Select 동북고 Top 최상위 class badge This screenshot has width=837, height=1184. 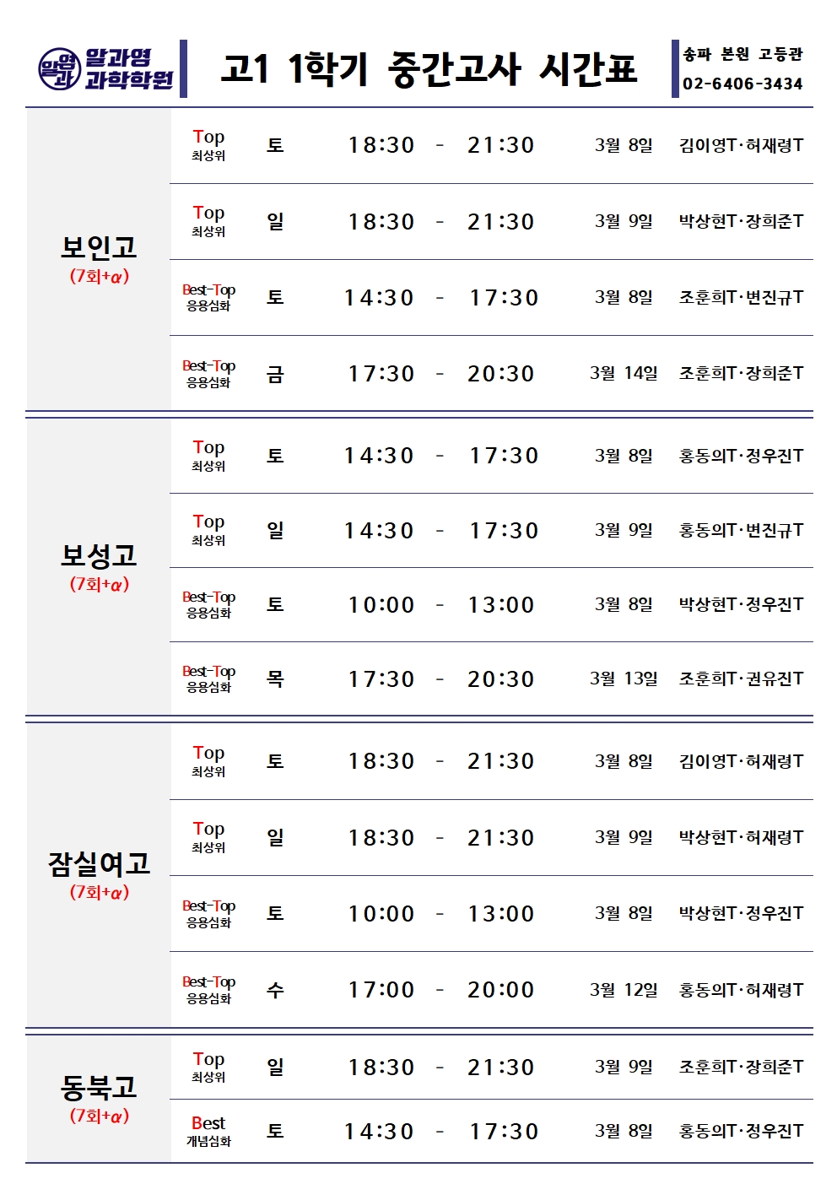[x=208, y=1067]
